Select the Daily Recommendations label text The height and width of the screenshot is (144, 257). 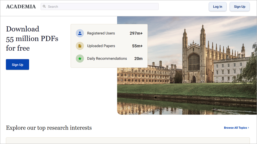(107, 58)
